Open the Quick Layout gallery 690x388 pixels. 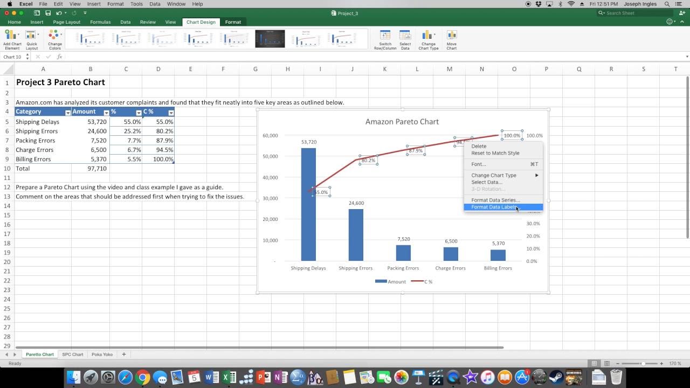(32, 39)
